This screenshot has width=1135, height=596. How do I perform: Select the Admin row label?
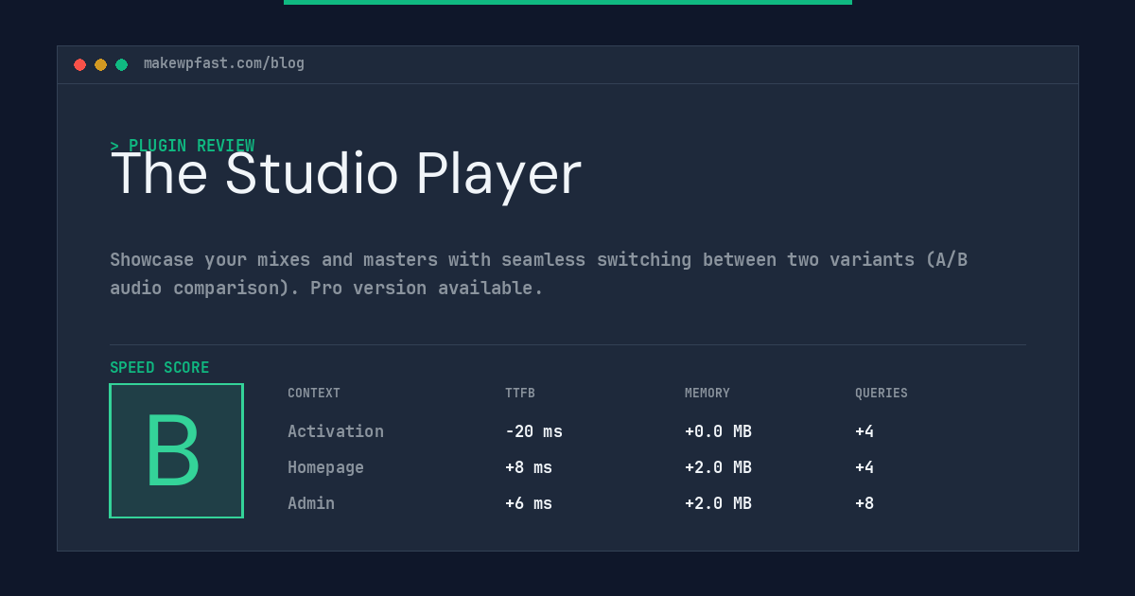[311, 503]
